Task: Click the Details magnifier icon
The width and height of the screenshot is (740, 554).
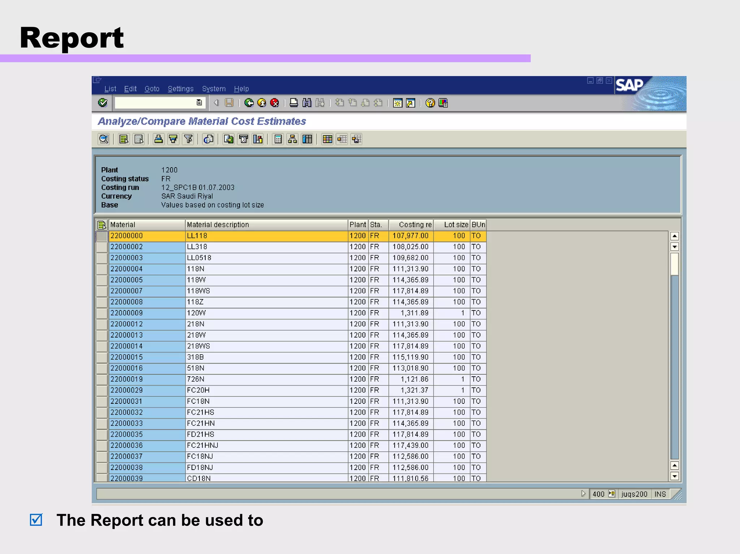Action: (104, 139)
